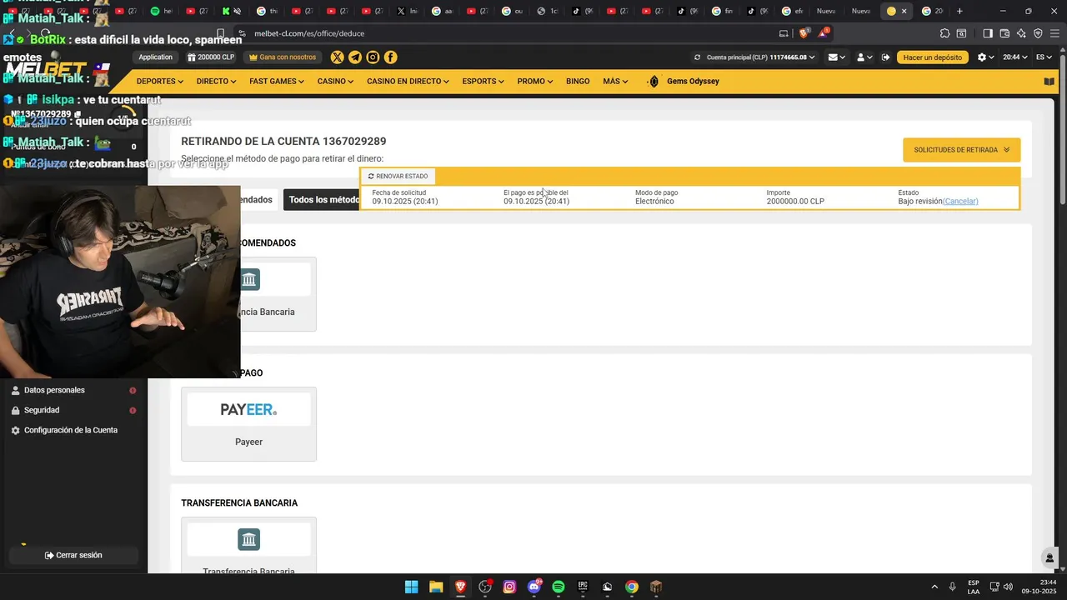Expand SOLICITUDES DE RETIRADA panel
1067x600 pixels.
coord(961,150)
